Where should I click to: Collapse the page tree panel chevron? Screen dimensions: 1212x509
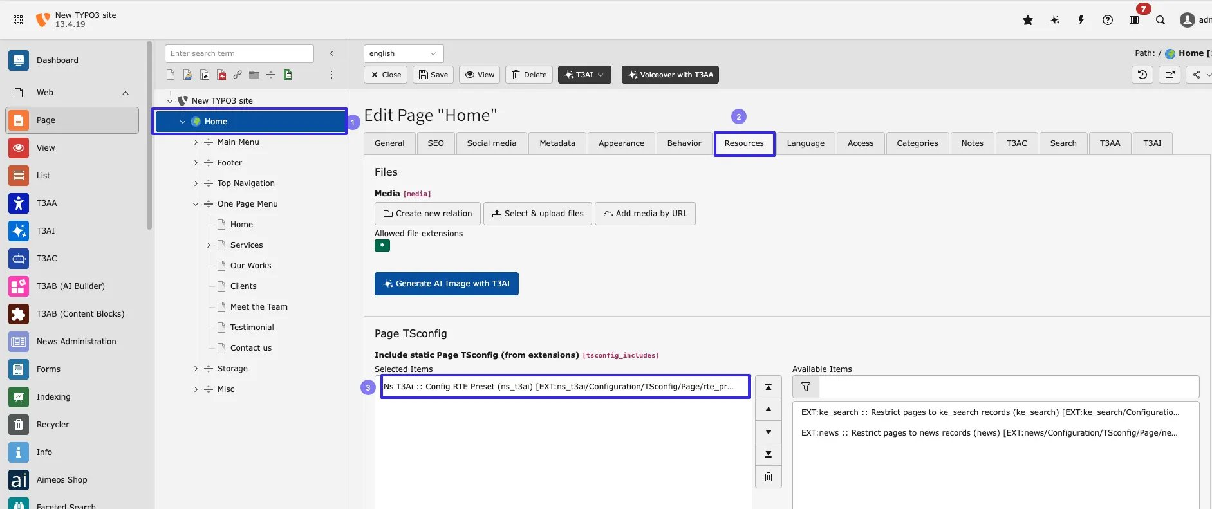[331, 53]
